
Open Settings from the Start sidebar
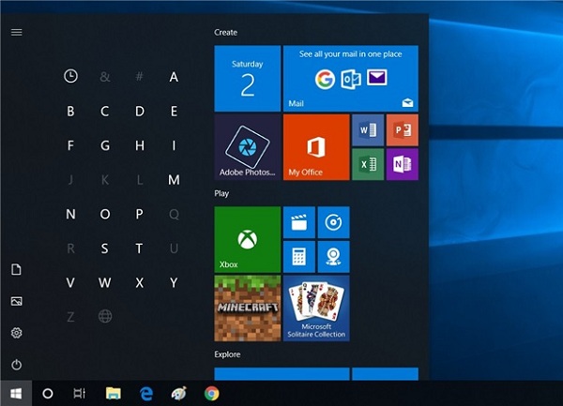(x=16, y=333)
